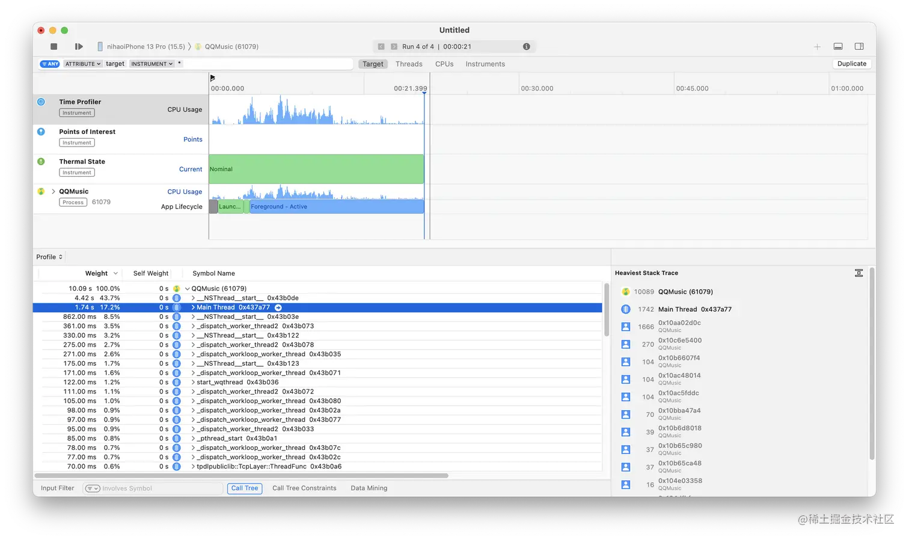Image resolution: width=909 pixels, height=540 pixels.
Task: Go to previous run arrow
Action: 381,46
